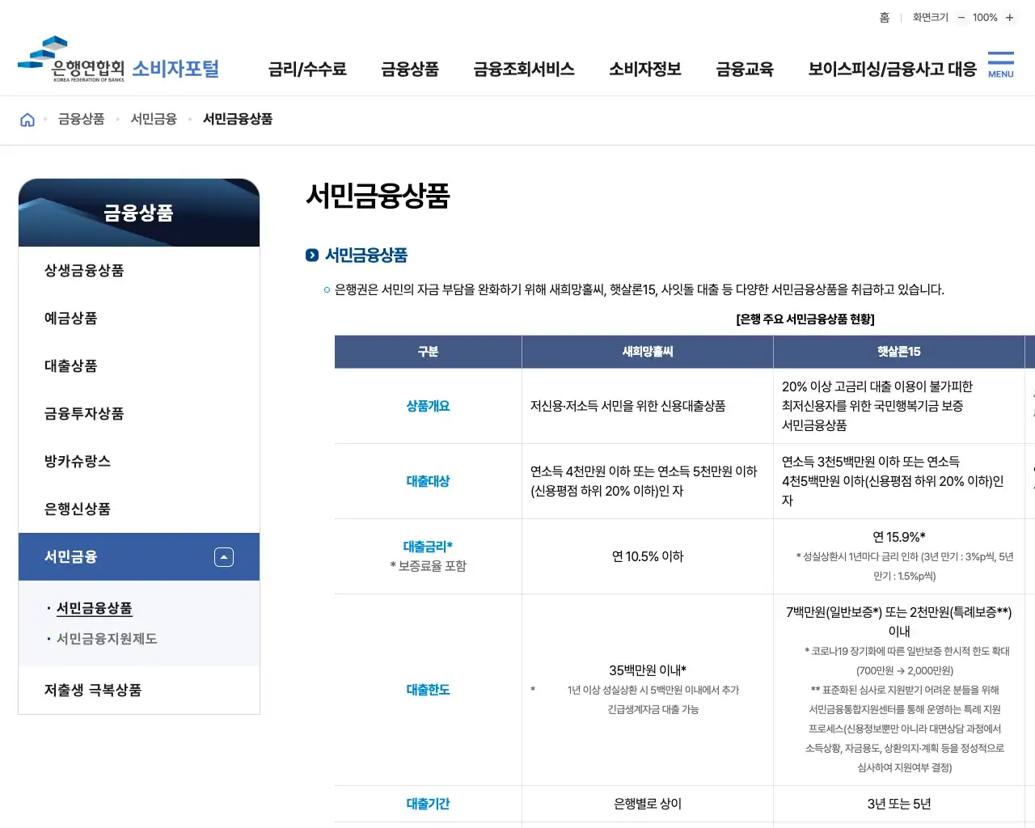Image resolution: width=1035 pixels, height=828 pixels.
Task: Click the 홈 link at top
Action: click(885, 18)
